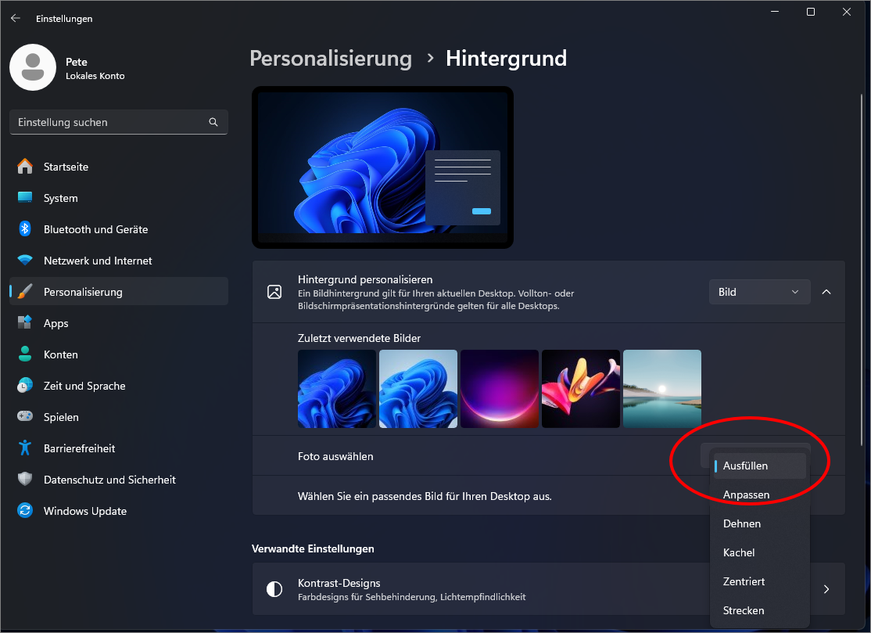Click the Datenschutz shield icon

(25, 479)
